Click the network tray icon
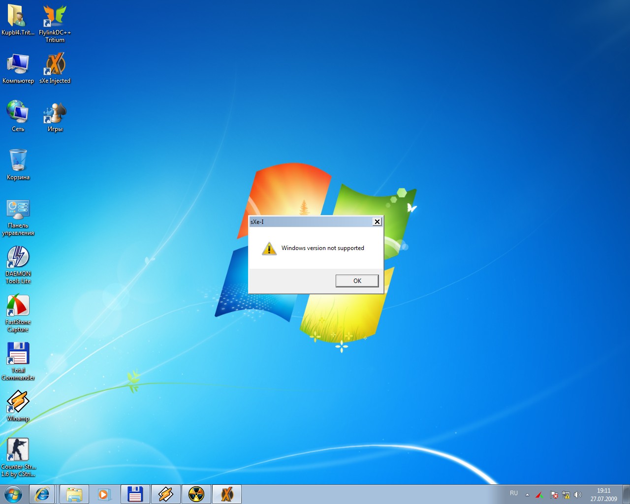Screen dimensions: 630x504 [x=566, y=495]
